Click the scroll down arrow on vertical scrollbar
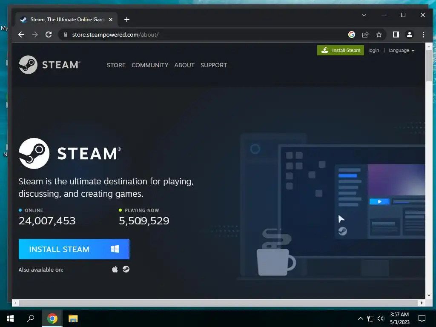Screen dimensions: 436x327 point(429,295)
